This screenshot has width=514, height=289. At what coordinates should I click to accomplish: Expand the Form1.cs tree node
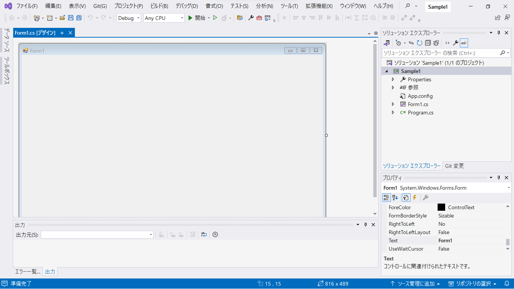coord(393,104)
